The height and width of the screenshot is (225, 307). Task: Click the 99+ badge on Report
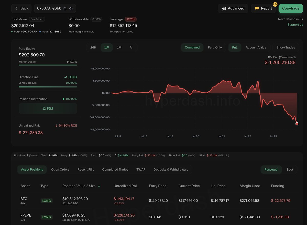point(275,4)
